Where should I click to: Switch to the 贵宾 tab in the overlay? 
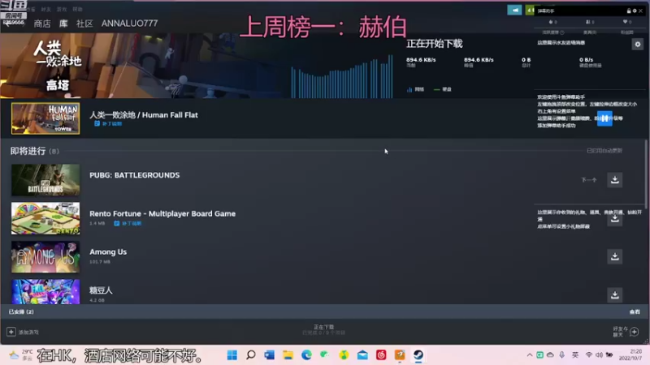tap(590, 32)
